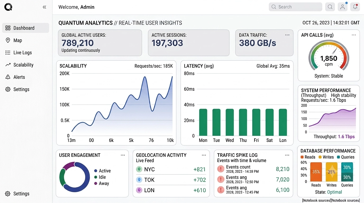Image resolution: width=364 pixels, height=203 pixels.
Task: Open Traffic Spike Log options menu
Action: click(287, 155)
